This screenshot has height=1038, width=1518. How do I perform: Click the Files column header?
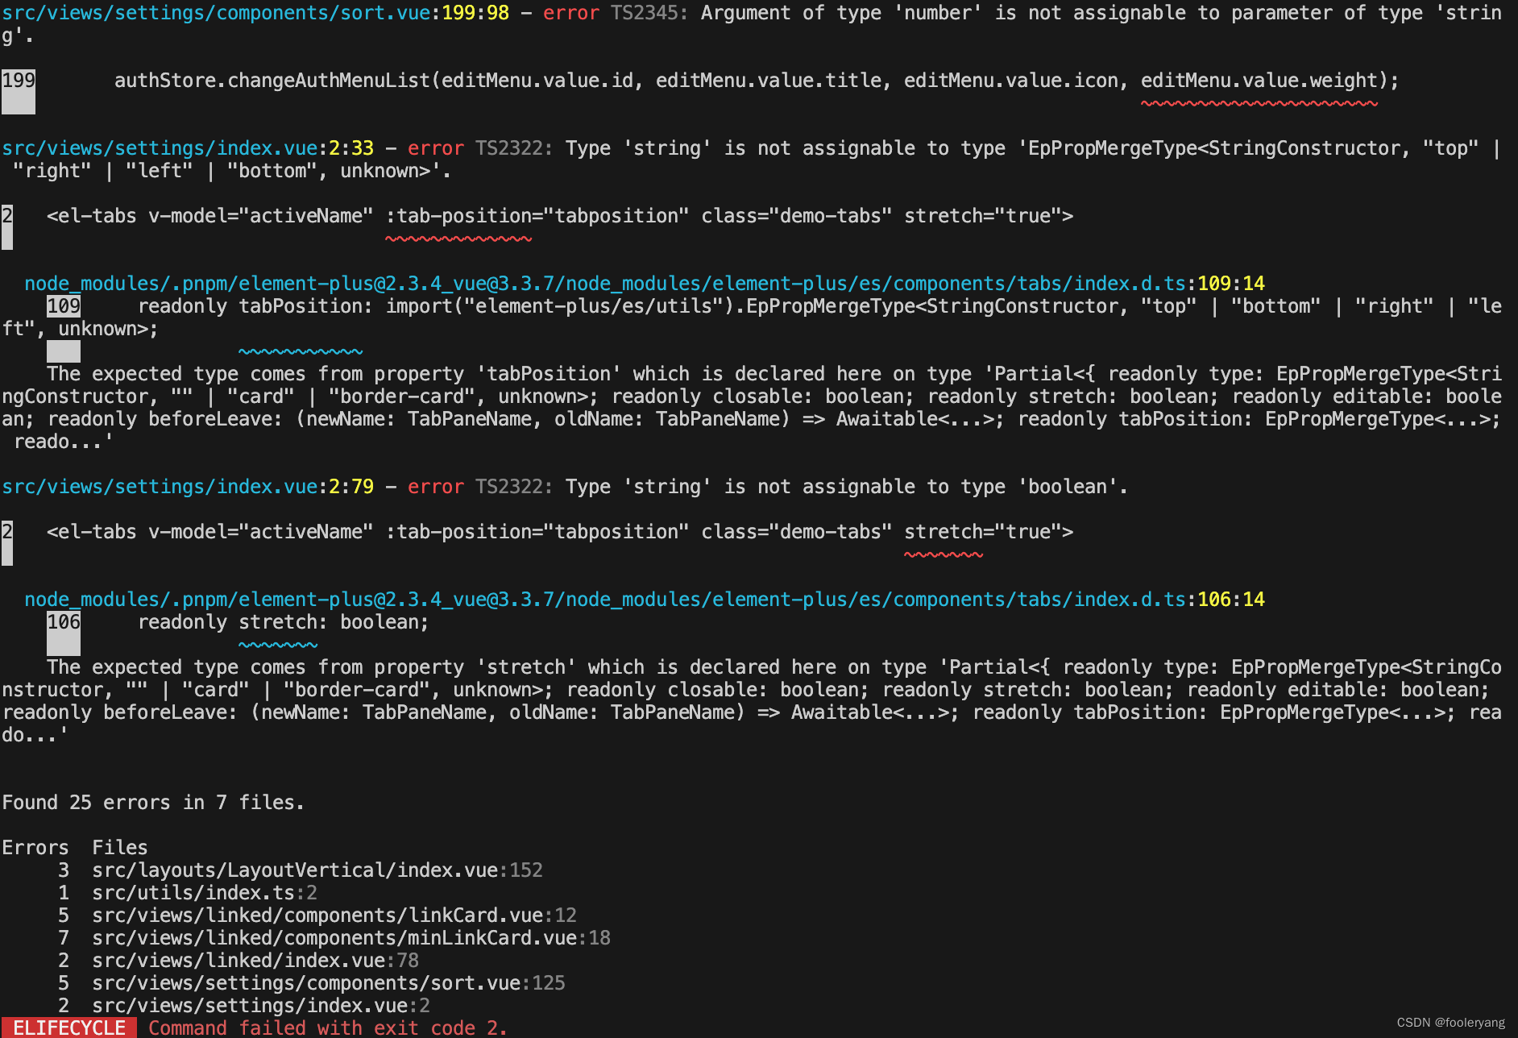(x=120, y=848)
